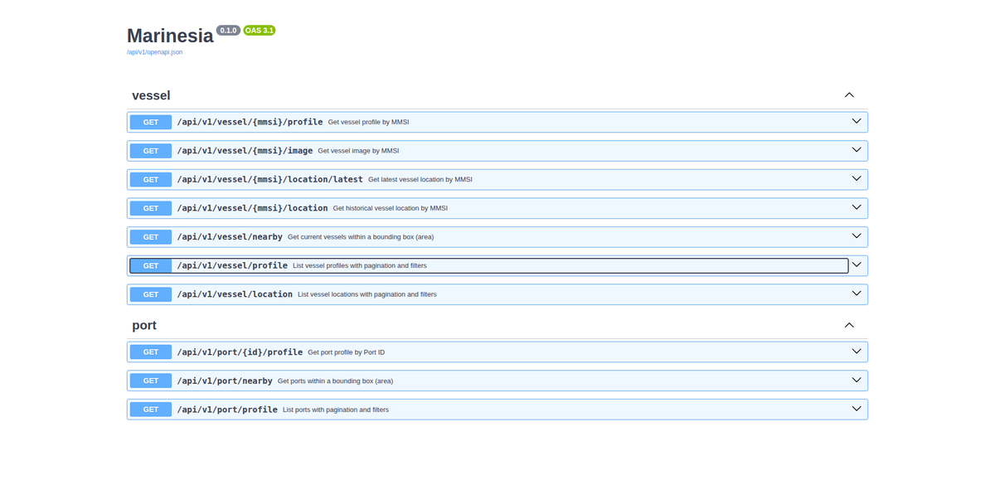Click GET badge of vessel {mmsi}/profile
995x495 pixels.
[151, 122]
